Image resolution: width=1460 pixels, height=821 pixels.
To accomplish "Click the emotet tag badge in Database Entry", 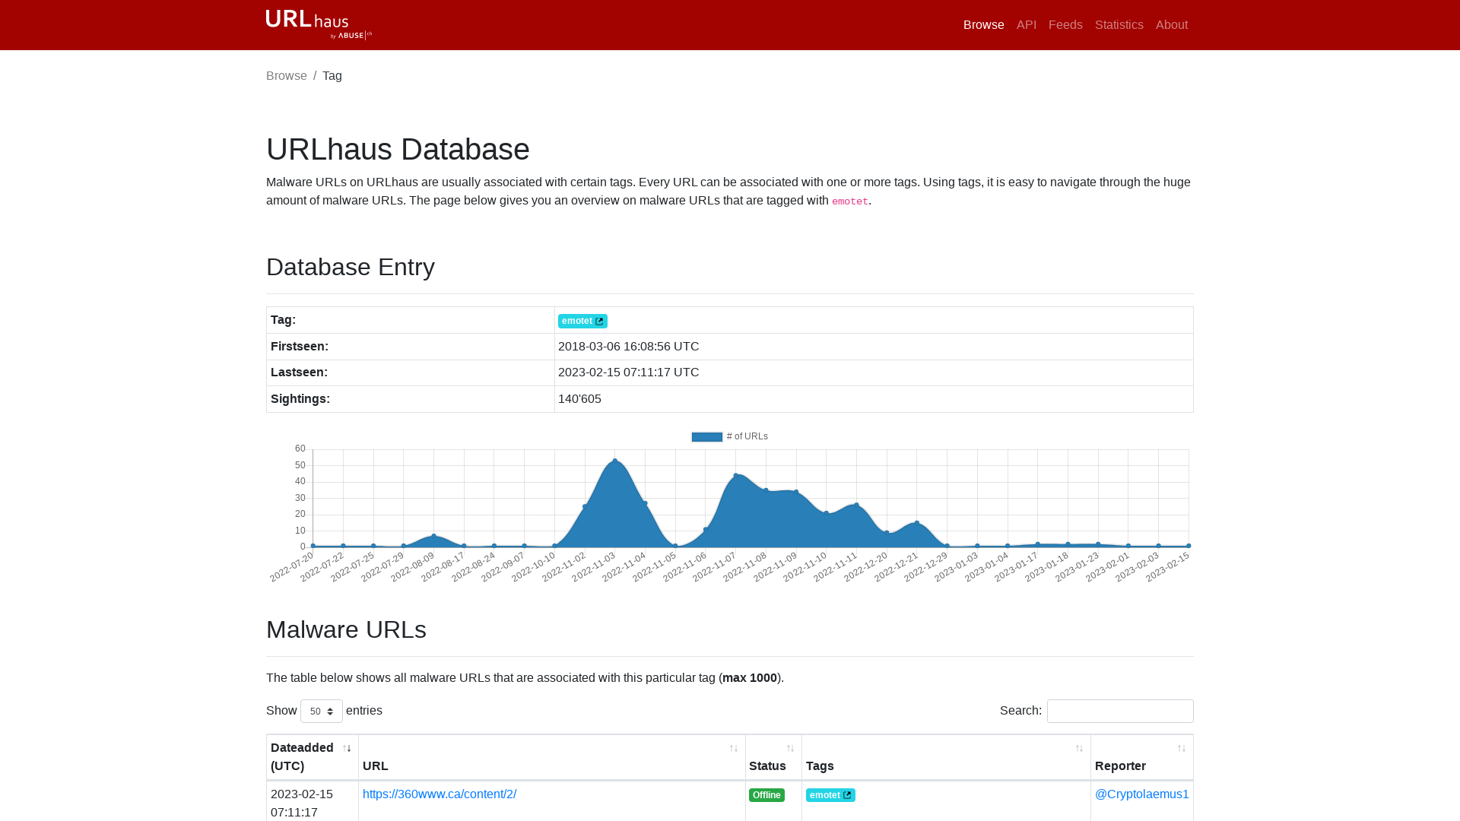I will pyautogui.click(x=582, y=321).
